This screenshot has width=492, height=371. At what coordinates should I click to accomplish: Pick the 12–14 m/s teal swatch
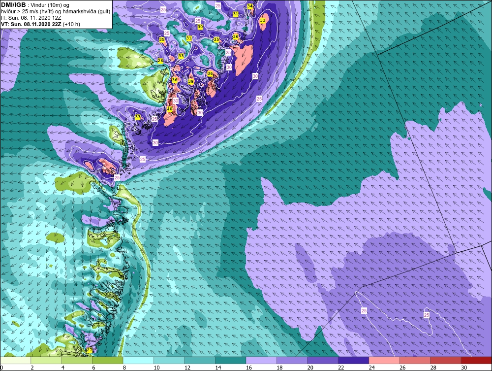200,360
